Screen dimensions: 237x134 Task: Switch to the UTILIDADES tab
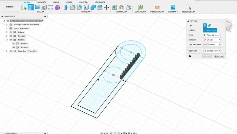(100, 2)
